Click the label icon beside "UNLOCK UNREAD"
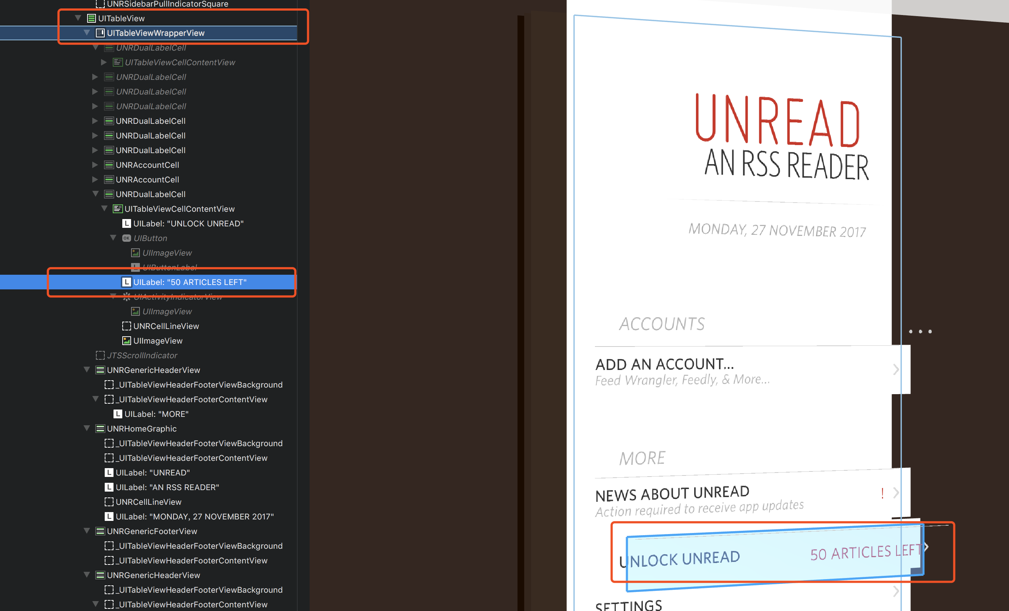The height and width of the screenshot is (611, 1009). [127, 223]
